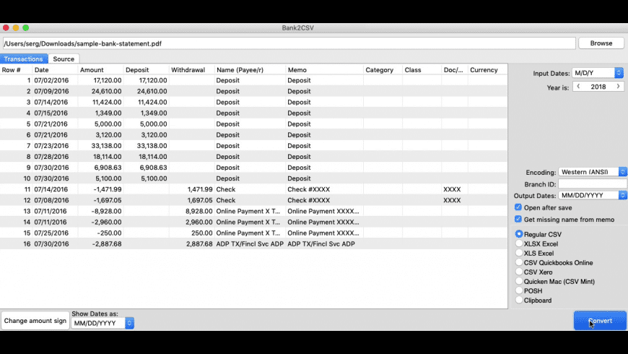Click the Class column header
628x354 pixels.
(x=422, y=70)
